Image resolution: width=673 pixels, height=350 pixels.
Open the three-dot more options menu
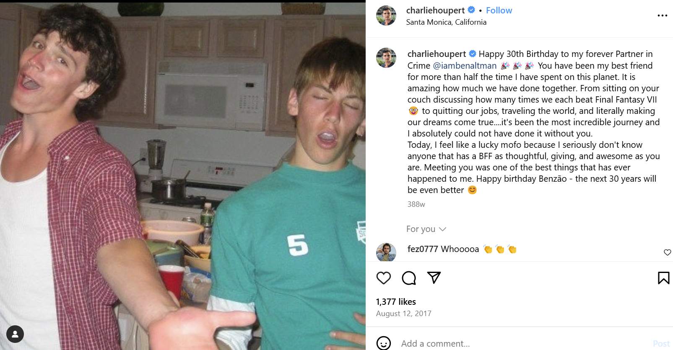coord(662,15)
